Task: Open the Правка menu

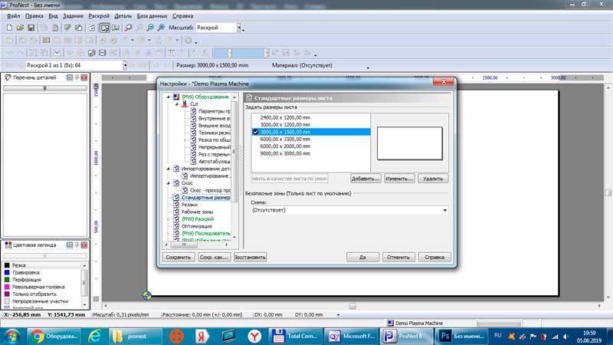Action: [x=34, y=16]
